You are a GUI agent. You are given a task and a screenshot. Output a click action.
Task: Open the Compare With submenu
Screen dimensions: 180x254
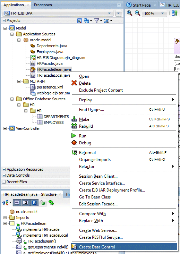pyautogui.click(x=124, y=214)
